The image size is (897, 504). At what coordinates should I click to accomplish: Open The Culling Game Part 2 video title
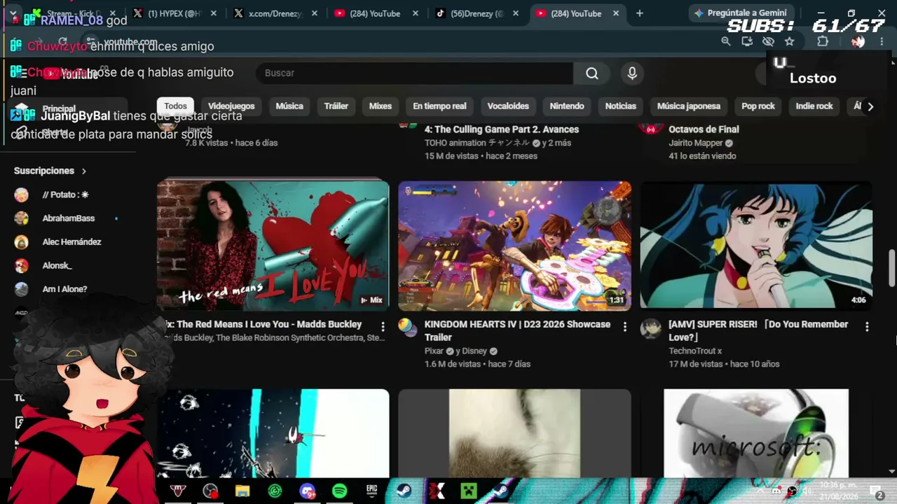point(502,129)
